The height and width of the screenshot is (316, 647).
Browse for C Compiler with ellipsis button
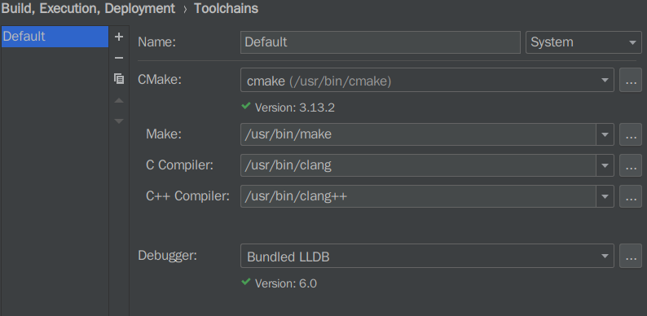[x=631, y=165]
